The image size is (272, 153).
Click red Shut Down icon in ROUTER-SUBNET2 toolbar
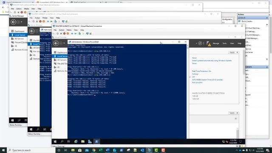pos(64,34)
